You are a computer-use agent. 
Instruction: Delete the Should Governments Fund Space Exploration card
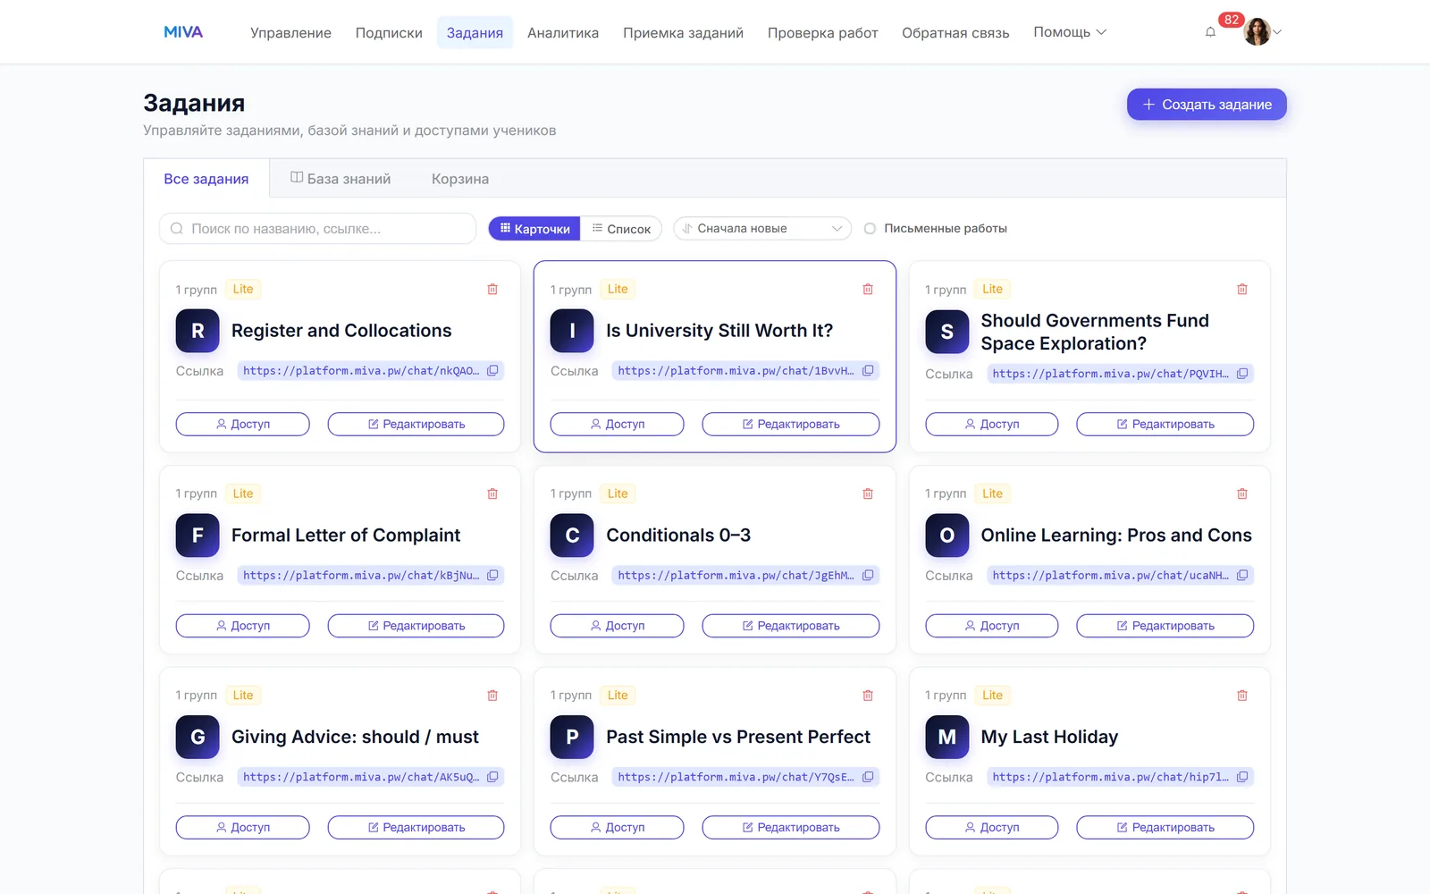tap(1242, 289)
